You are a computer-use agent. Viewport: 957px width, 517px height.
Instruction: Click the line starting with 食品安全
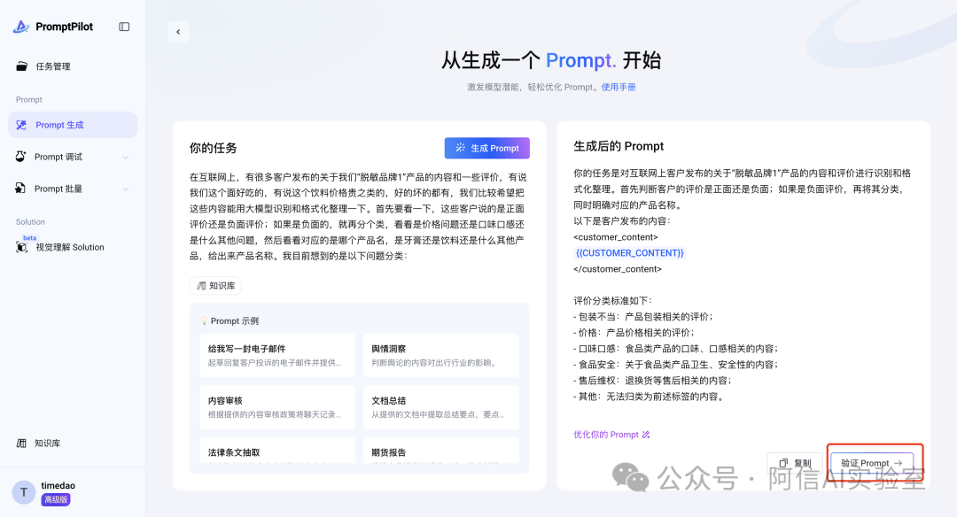click(675, 365)
